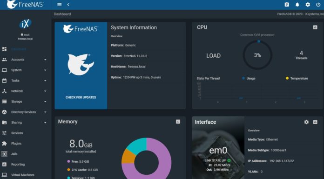The width and height of the screenshot is (324, 179).
Task: Click the Tasks calendar icon
Action: tap(4, 80)
